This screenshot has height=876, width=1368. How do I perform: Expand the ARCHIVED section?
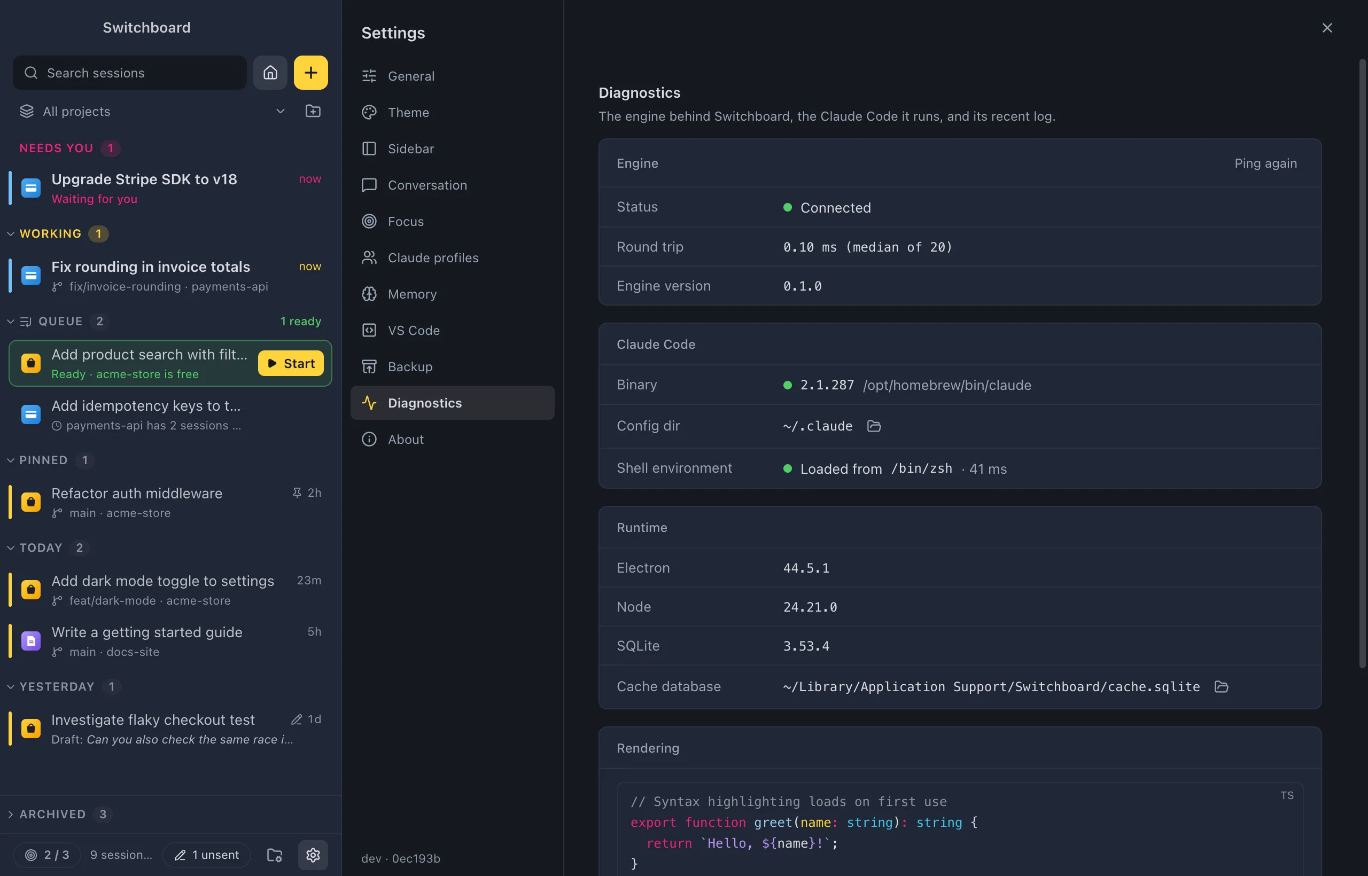click(x=10, y=814)
